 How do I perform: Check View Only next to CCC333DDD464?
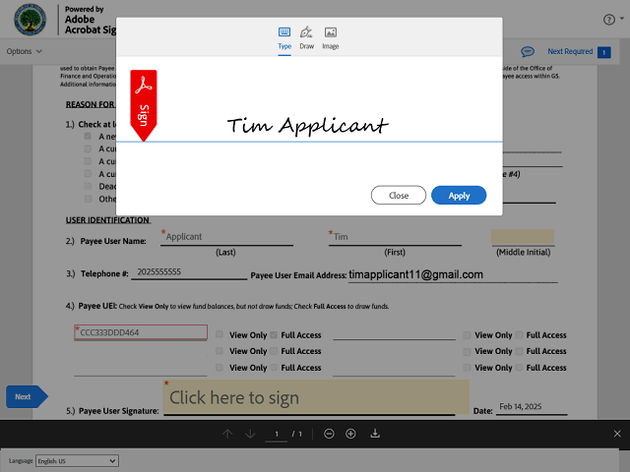220,334
